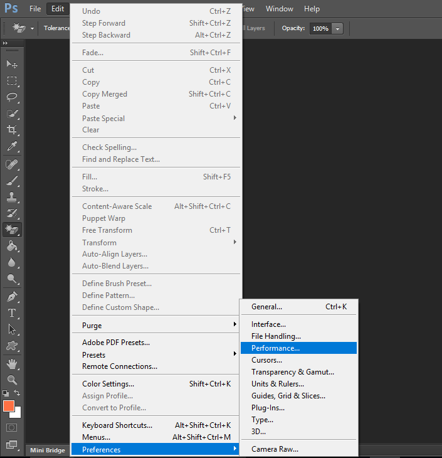Select the Quick Selection tool
Viewport: 442px width, 458px height.
12,114
